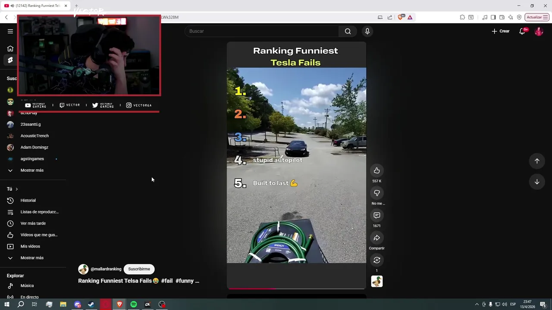This screenshot has height=310, width=552.
Task: Close the Ranking Funniest Tesla browser tab
Action: tap(66, 6)
